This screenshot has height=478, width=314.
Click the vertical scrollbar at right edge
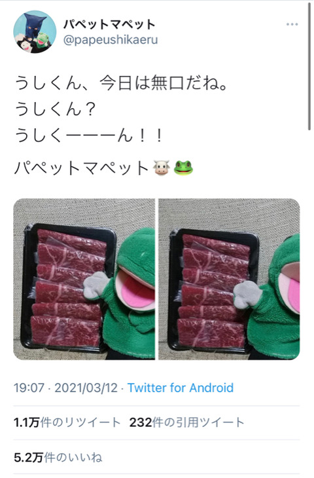[x=310, y=65]
